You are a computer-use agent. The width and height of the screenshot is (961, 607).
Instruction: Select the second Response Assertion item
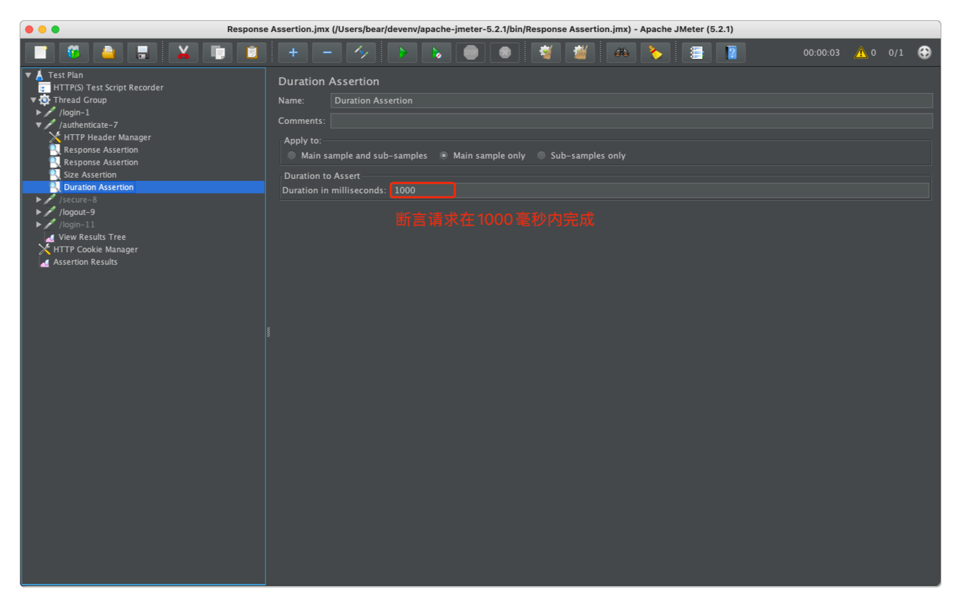[101, 162]
